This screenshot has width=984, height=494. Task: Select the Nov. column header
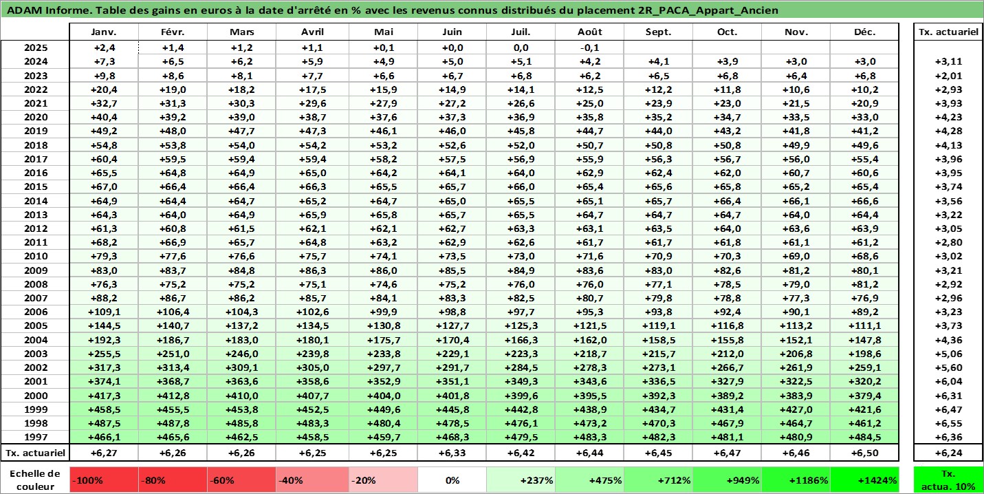pyautogui.click(x=796, y=32)
